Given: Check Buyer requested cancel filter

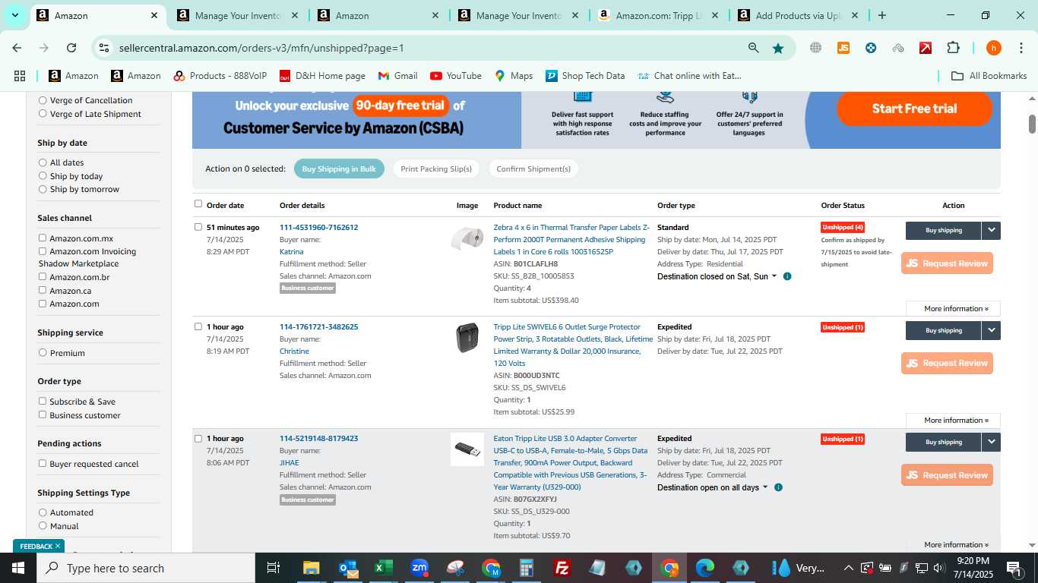Looking at the screenshot, I should coord(43,464).
